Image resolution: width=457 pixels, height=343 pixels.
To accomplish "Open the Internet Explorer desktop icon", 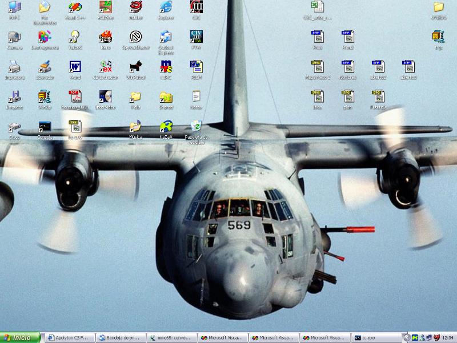I will point(166,7).
